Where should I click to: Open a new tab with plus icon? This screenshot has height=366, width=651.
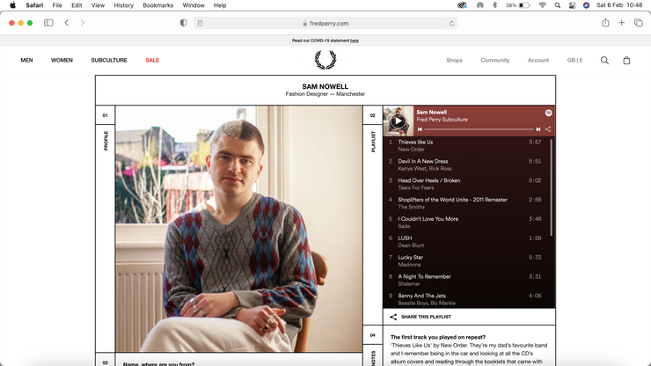point(621,23)
